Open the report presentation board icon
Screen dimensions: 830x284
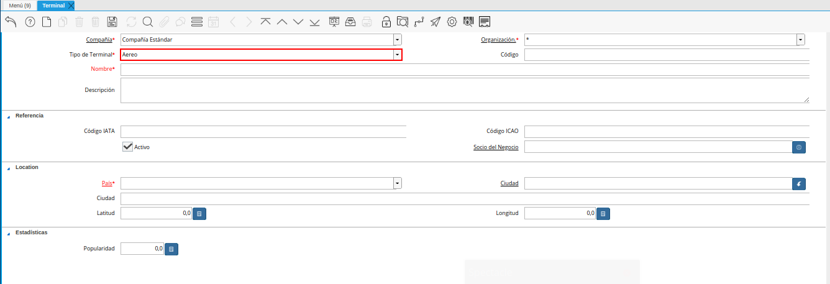[334, 22]
